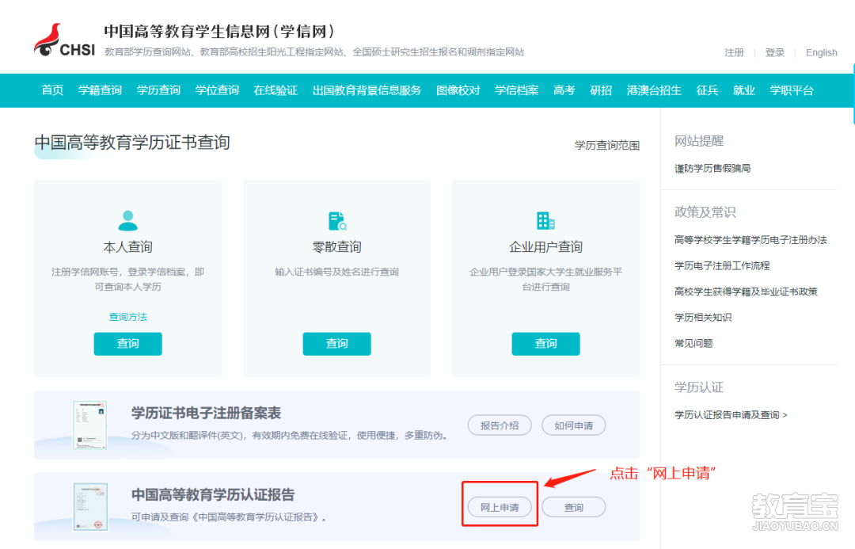855x549 pixels.
Task: Open 学历查询 menu item
Action: 158,90
